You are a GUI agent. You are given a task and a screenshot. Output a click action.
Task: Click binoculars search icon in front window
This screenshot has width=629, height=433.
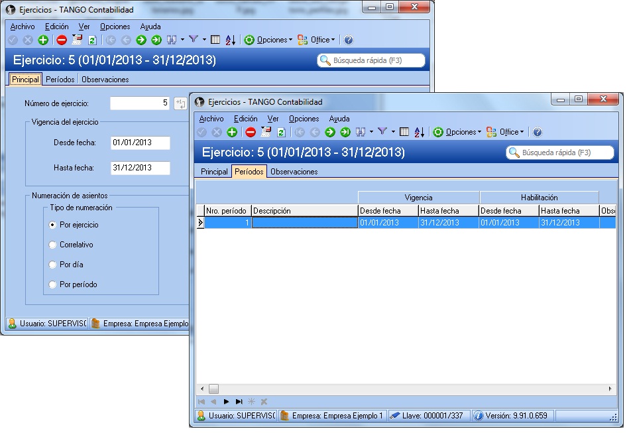(x=361, y=132)
